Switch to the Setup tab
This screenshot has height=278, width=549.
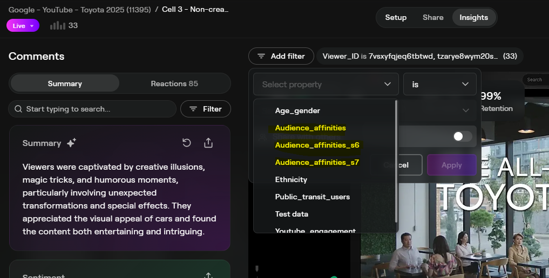coord(396,17)
